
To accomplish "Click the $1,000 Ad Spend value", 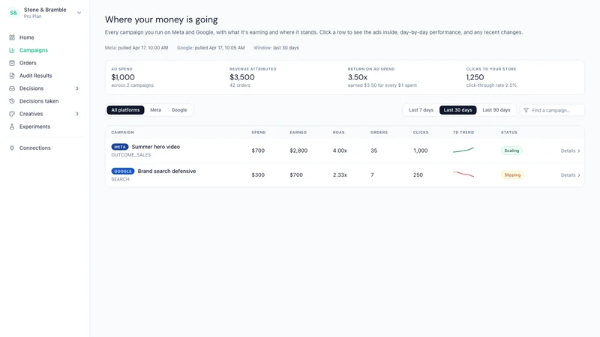I will coord(123,77).
